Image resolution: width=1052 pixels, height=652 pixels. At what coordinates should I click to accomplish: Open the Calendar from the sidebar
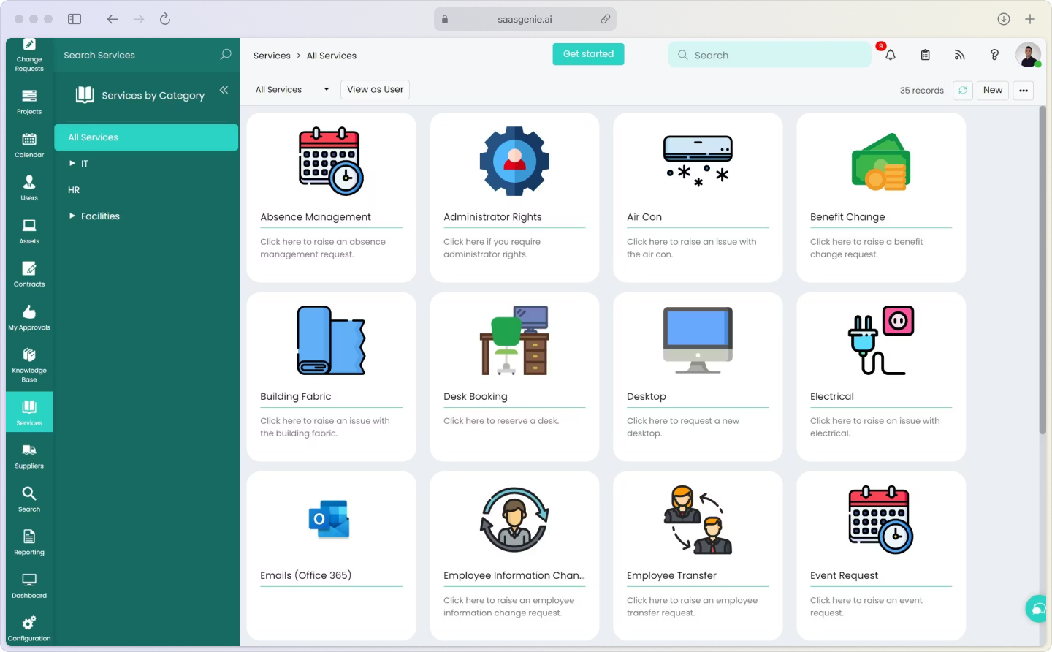pos(28,145)
